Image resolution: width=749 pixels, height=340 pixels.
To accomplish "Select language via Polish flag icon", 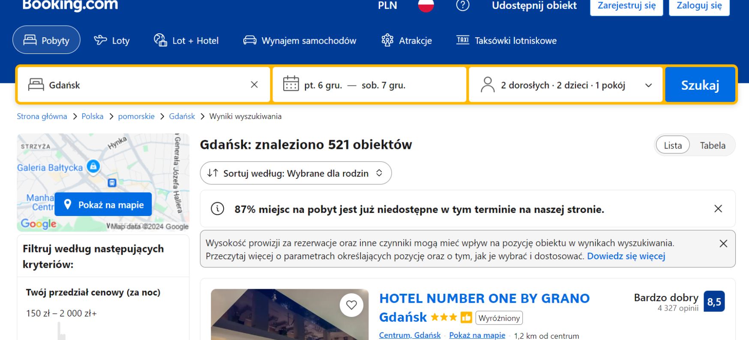I will click(x=426, y=6).
